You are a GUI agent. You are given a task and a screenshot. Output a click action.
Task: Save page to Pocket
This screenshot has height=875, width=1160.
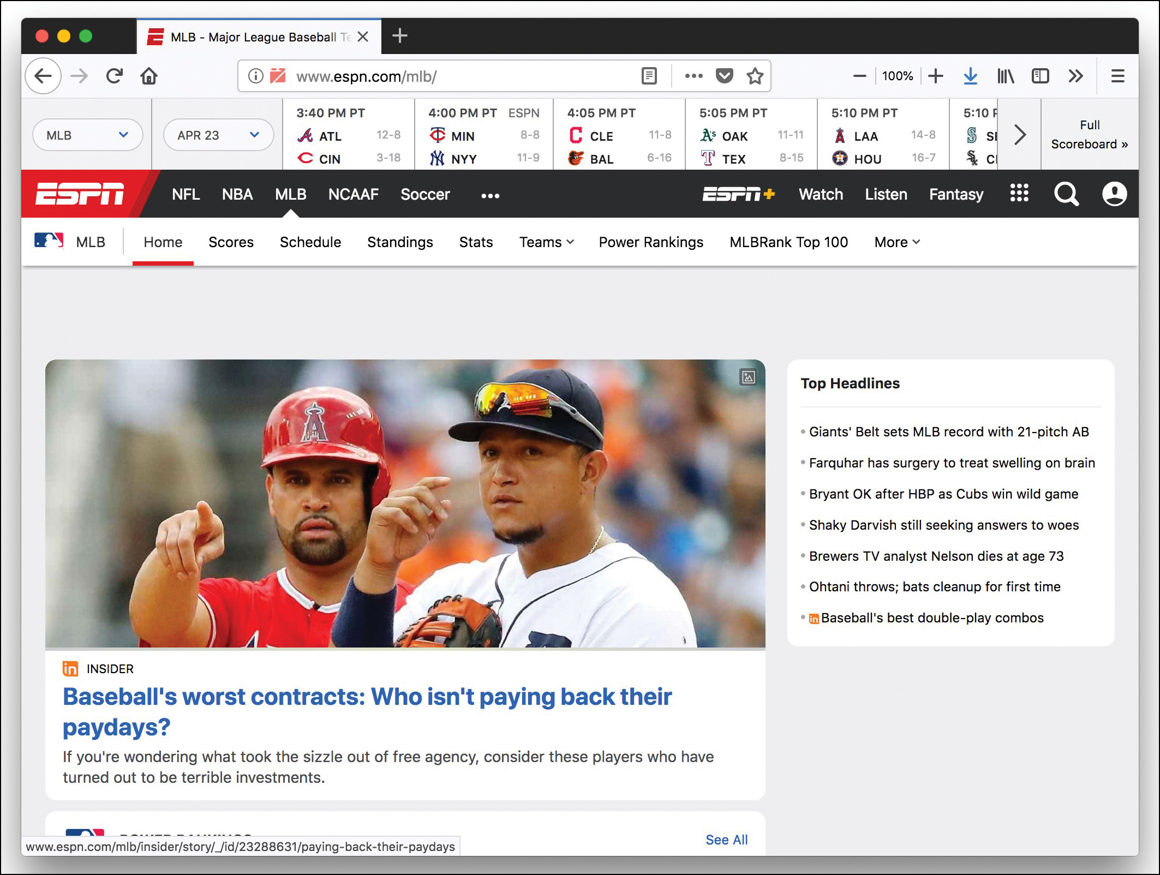coord(725,76)
